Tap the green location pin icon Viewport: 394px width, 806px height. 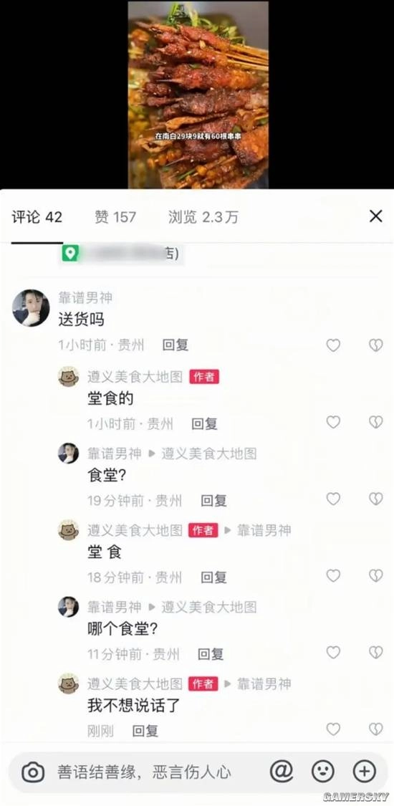[x=70, y=254]
